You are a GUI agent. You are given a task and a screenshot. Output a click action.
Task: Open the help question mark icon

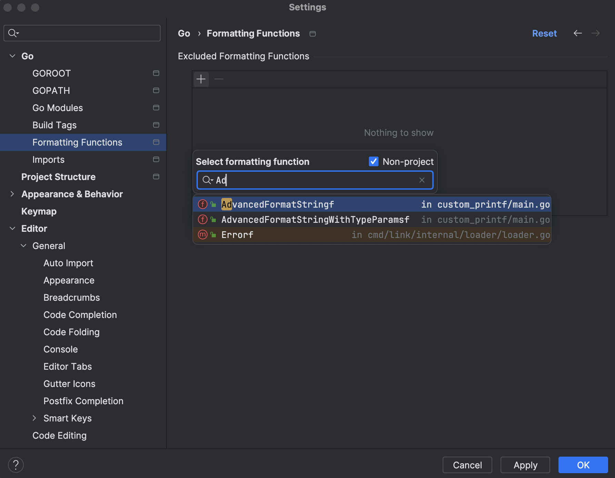click(x=16, y=465)
